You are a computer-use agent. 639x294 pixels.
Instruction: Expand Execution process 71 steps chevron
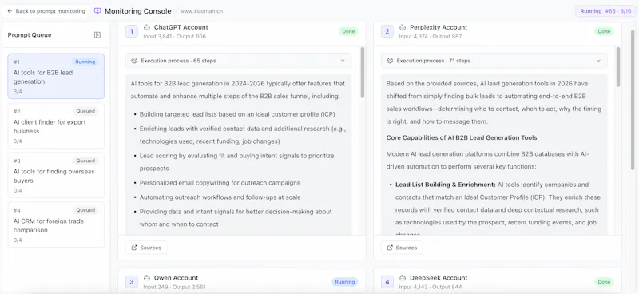click(x=598, y=61)
